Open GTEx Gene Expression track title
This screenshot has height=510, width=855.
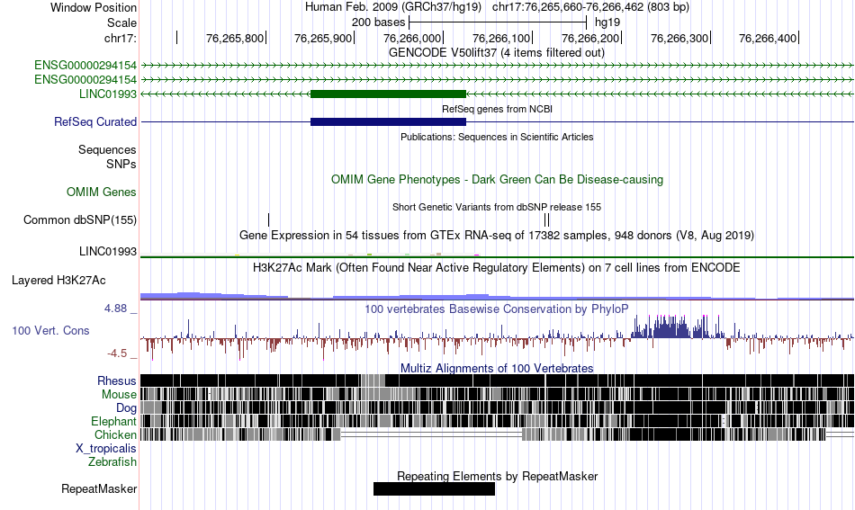click(x=497, y=236)
